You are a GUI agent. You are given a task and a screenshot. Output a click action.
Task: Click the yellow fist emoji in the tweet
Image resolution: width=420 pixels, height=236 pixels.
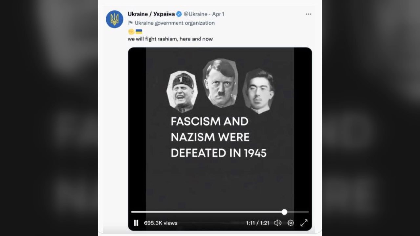(131, 31)
